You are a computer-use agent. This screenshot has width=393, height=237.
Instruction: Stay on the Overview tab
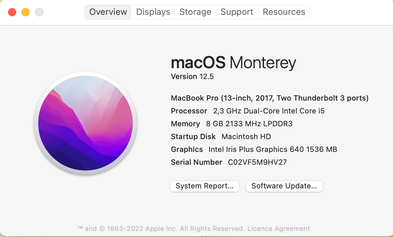(x=108, y=12)
